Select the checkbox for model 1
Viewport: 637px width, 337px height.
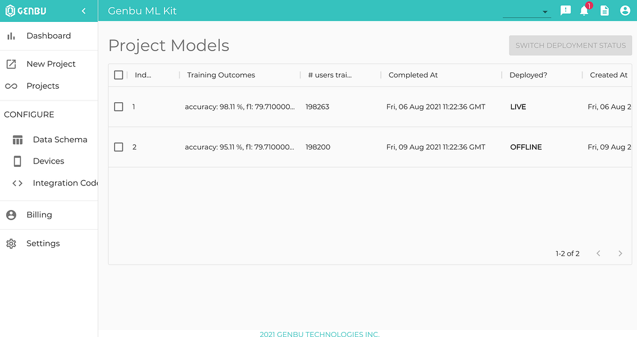[119, 107]
